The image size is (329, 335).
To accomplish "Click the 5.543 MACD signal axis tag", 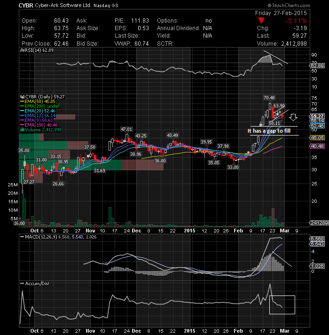I will (x=317, y=244).
